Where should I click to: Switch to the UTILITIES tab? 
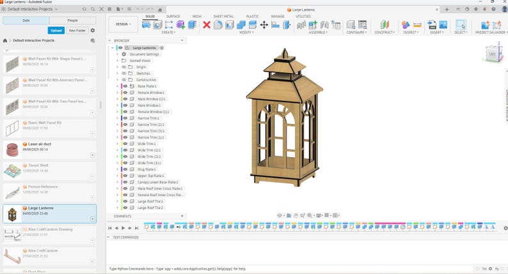(303, 16)
